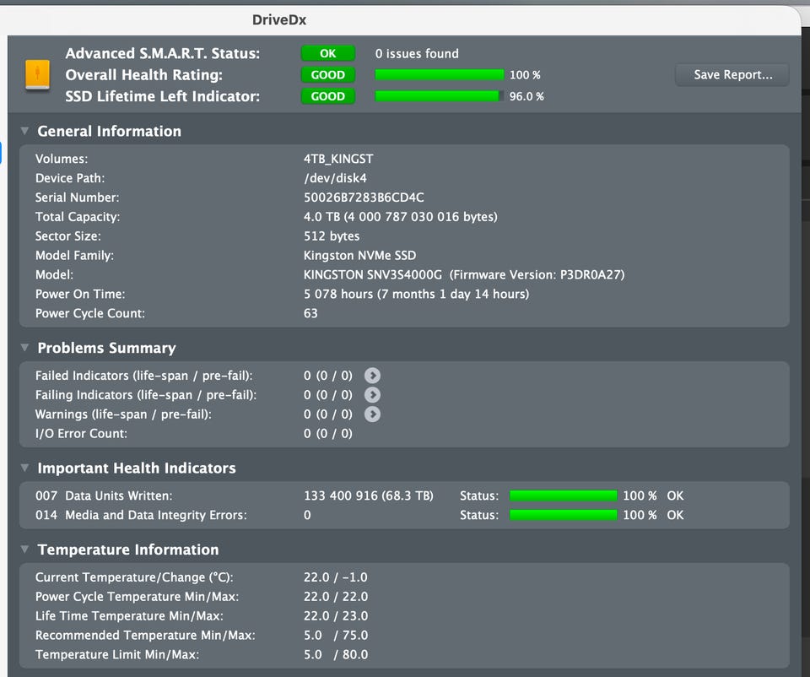Select the Recommended Temperature value 5.0 / 75.0
810x677 pixels.
click(336, 635)
